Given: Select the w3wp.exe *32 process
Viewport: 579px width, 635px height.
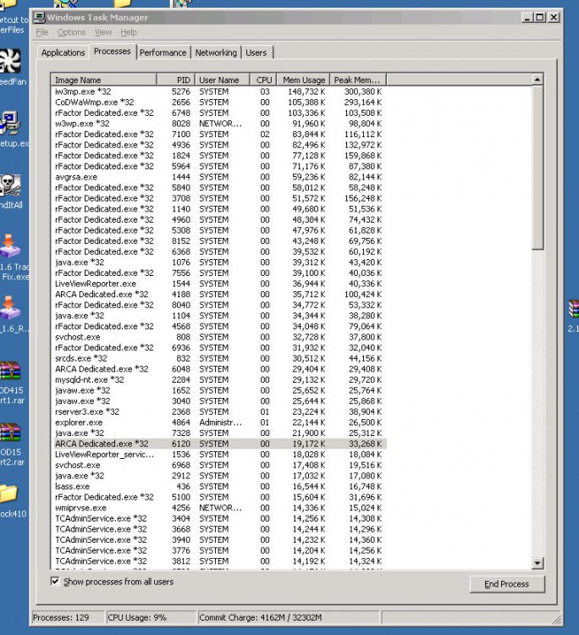Looking at the screenshot, I should (219, 124).
